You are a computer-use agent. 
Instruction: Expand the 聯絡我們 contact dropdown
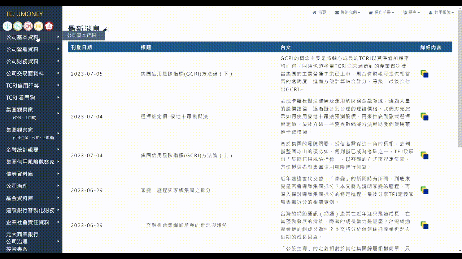(x=346, y=13)
